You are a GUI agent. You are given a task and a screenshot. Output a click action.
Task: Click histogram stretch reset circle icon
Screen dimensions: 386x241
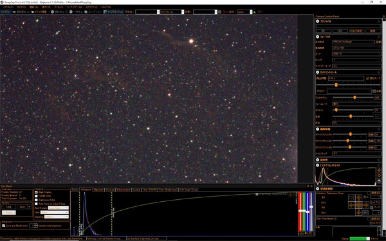tap(379, 175)
